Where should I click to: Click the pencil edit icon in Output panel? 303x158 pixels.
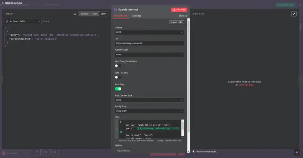click(294, 14)
